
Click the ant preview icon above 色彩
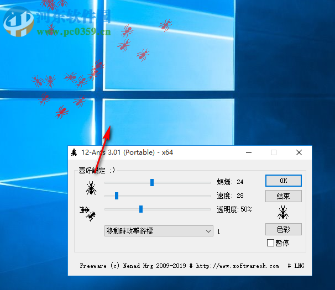[283, 213]
